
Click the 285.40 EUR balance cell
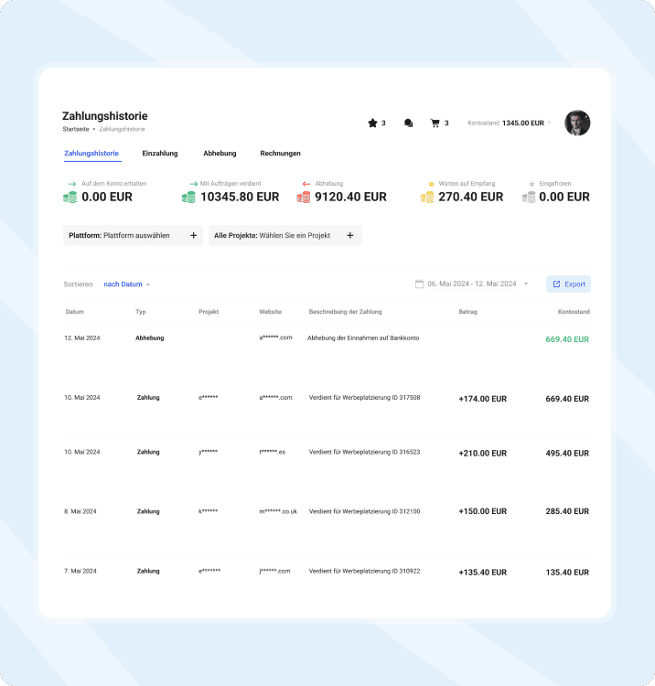[x=567, y=511]
